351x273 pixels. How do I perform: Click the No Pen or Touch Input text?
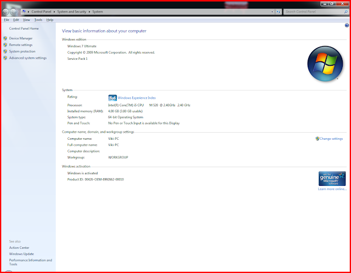point(144,123)
